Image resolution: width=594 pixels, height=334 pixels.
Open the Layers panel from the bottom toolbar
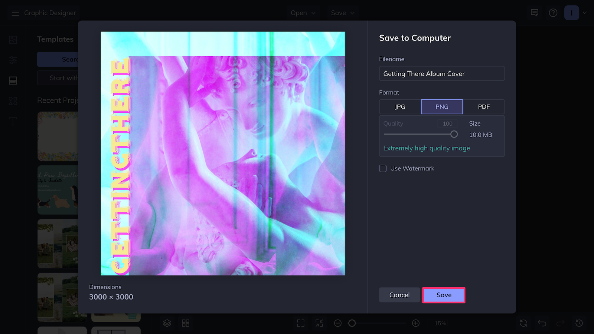pyautogui.click(x=167, y=323)
